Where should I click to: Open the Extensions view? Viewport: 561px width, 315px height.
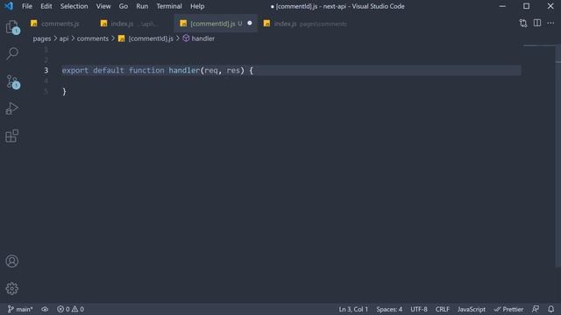[x=11, y=136]
